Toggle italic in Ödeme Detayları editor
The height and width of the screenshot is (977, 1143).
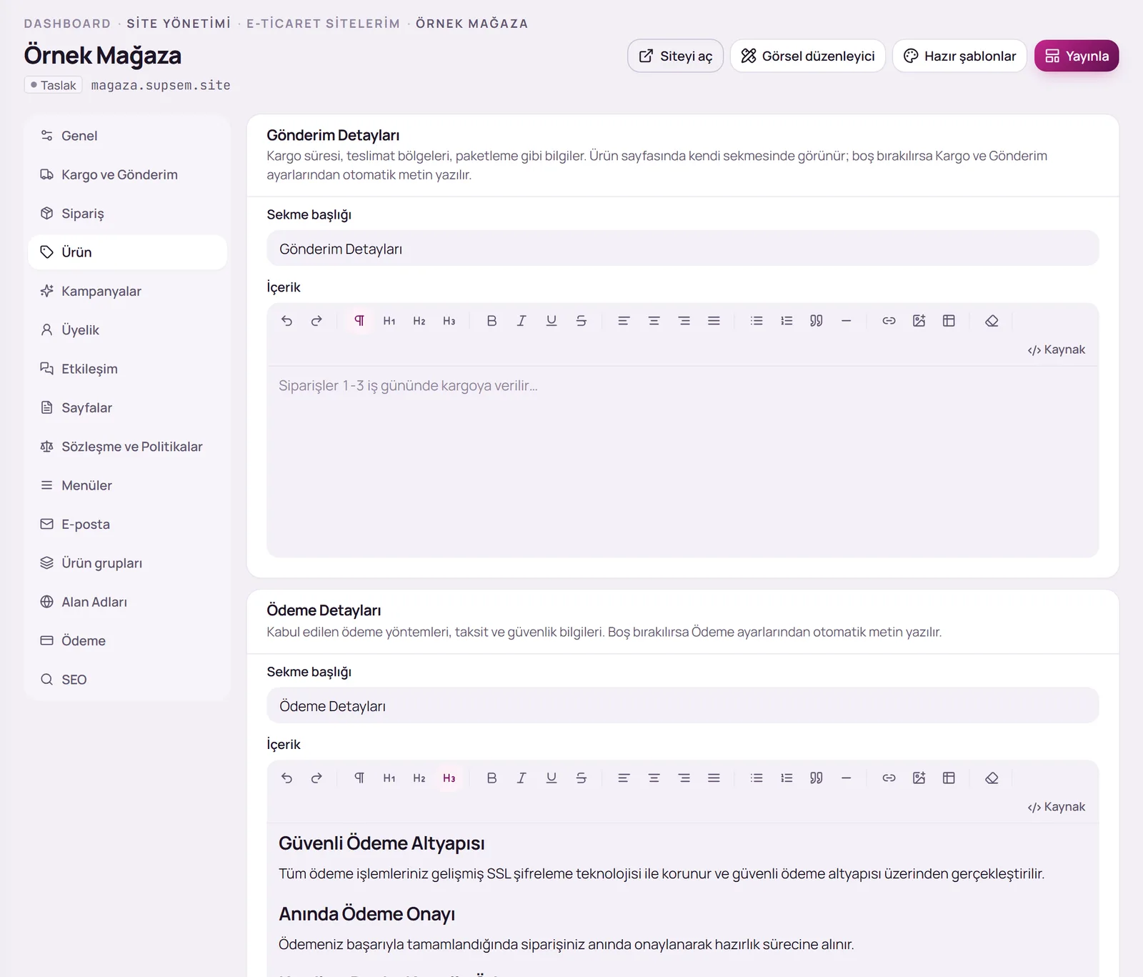521,778
